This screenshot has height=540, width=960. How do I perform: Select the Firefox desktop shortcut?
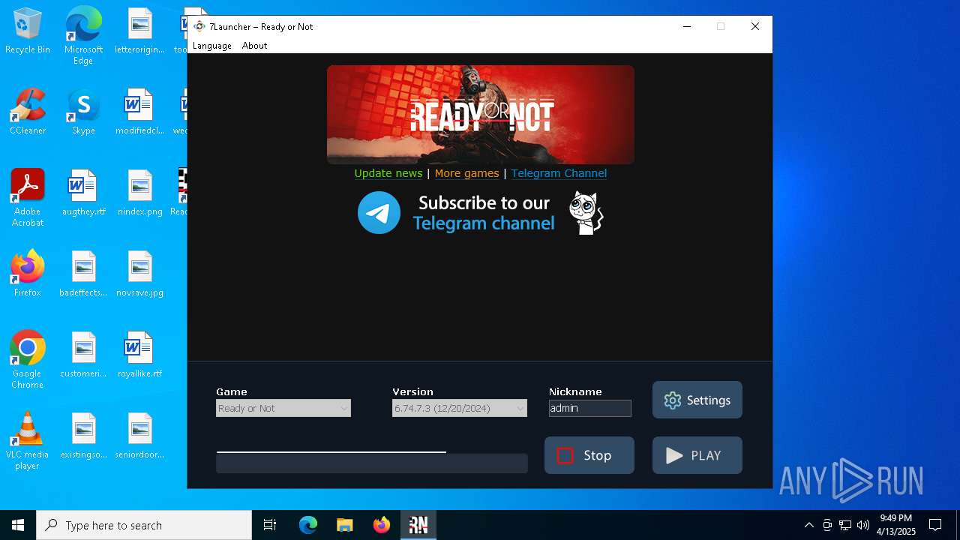[x=28, y=274]
